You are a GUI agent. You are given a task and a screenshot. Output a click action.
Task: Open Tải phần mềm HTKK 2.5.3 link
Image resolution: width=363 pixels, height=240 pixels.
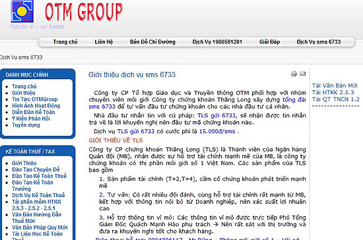coord(36,205)
